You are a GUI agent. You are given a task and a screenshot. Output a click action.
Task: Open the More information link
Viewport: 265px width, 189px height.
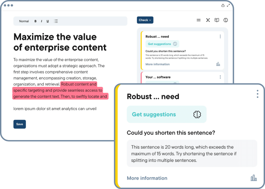(x=147, y=178)
